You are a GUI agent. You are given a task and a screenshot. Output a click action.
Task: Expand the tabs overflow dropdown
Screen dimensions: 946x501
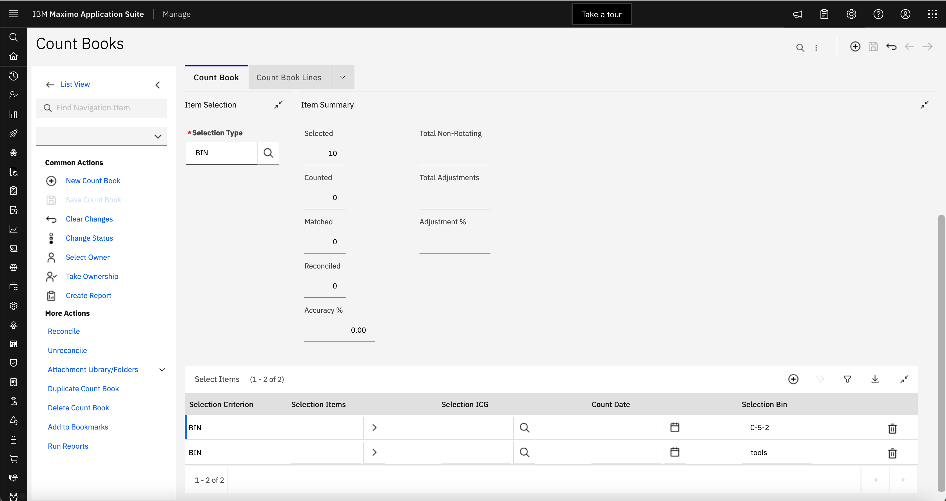tap(343, 77)
